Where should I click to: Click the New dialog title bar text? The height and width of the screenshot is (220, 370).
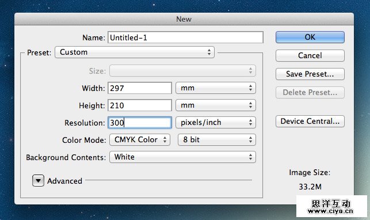[x=184, y=19]
